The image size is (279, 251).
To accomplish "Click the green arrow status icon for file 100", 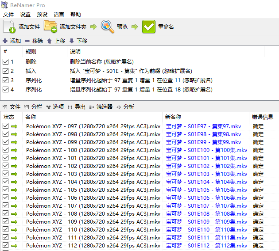I will (14, 150).
